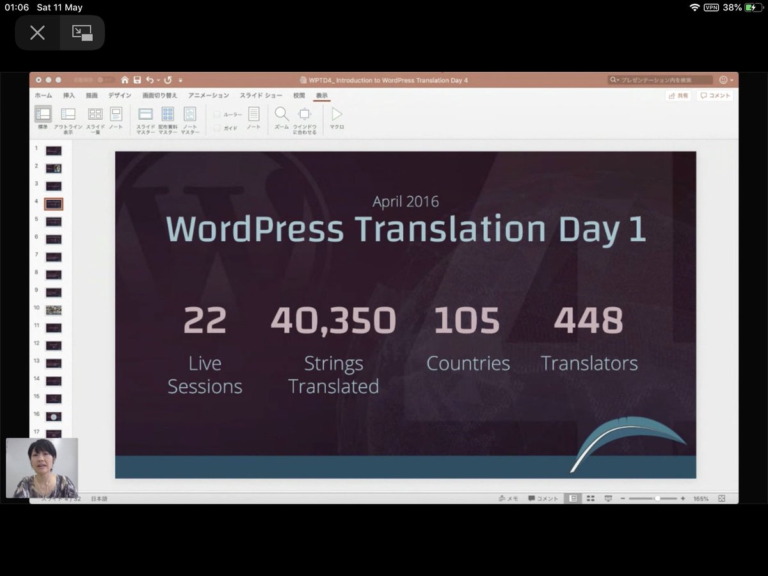Click the zoom slider handle in status bar
The width and height of the screenshot is (768, 576).
(x=657, y=498)
